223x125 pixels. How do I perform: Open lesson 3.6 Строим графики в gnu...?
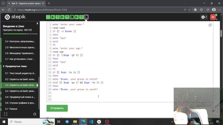pyautogui.click(x=20, y=103)
